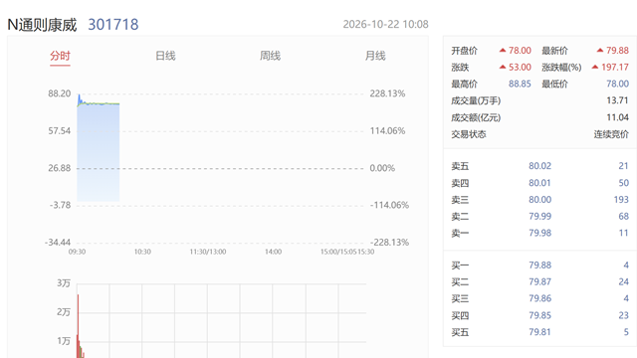Screen dimensions: 637x358
Task: Click the 买四 volume 23
Action: [624, 315]
